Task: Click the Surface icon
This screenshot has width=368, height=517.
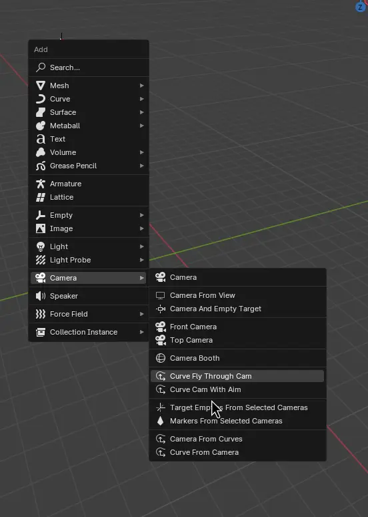Action: tap(41, 112)
